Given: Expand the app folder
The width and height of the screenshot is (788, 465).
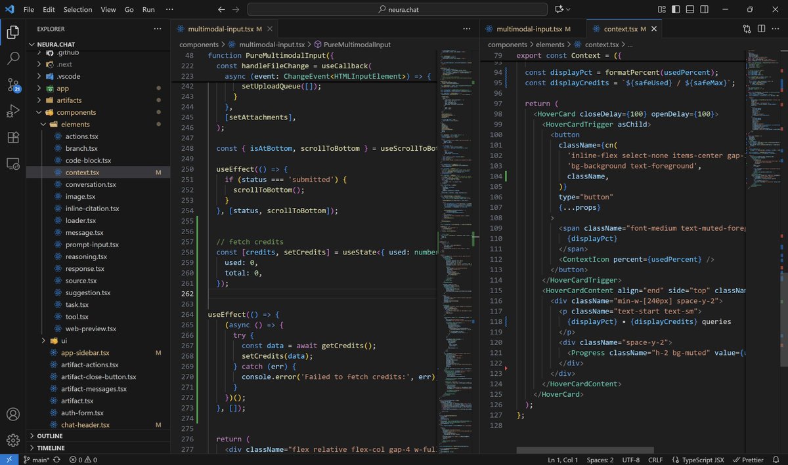Looking at the screenshot, I should [39, 88].
